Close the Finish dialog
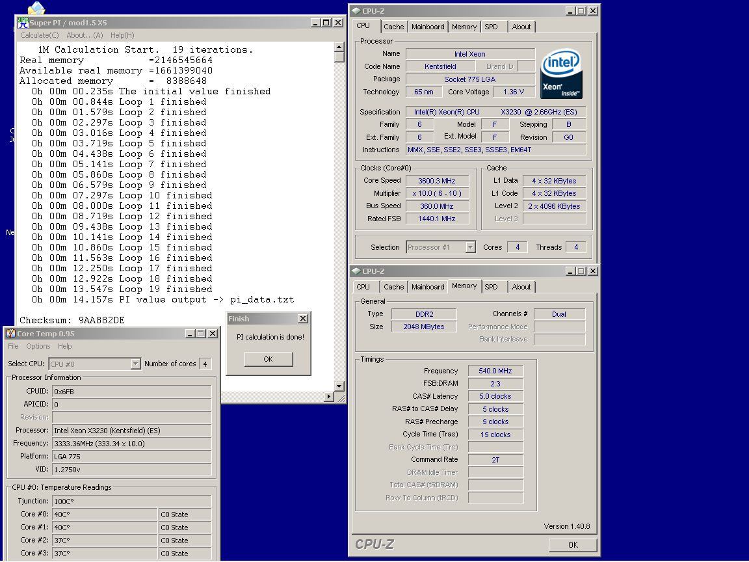The width and height of the screenshot is (749, 562). tap(303, 318)
